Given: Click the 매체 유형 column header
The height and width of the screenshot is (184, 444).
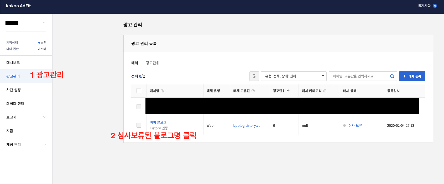Looking at the screenshot, I should click(213, 91).
